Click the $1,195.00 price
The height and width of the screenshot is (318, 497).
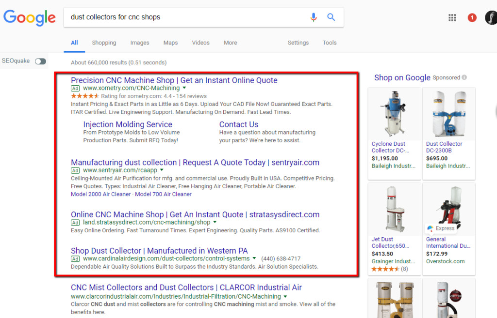pyautogui.click(x=385, y=159)
